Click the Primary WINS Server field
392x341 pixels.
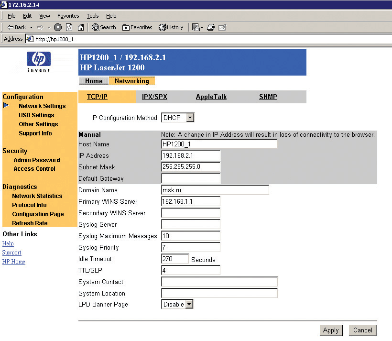point(191,201)
